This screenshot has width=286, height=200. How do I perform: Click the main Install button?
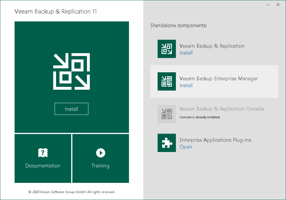(71, 109)
